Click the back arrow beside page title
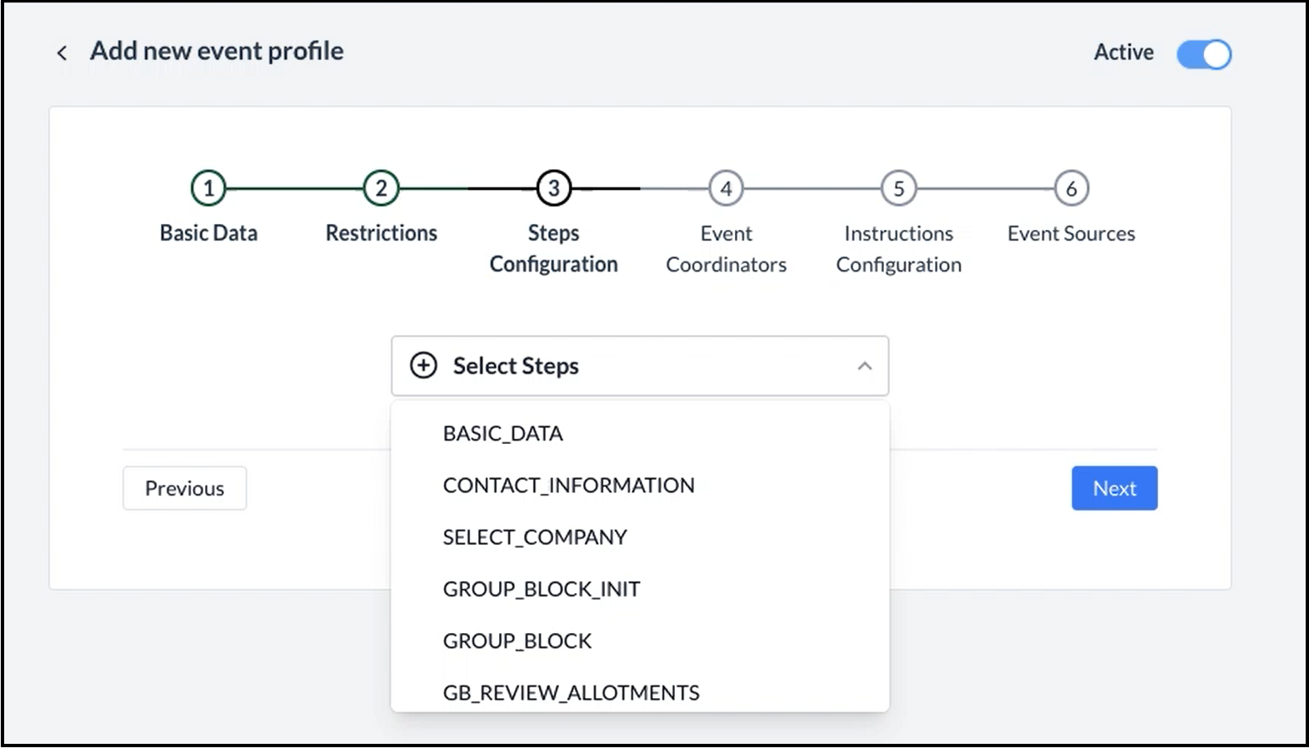This screenshot has width=1309, height=748. [x=62, y=53]
